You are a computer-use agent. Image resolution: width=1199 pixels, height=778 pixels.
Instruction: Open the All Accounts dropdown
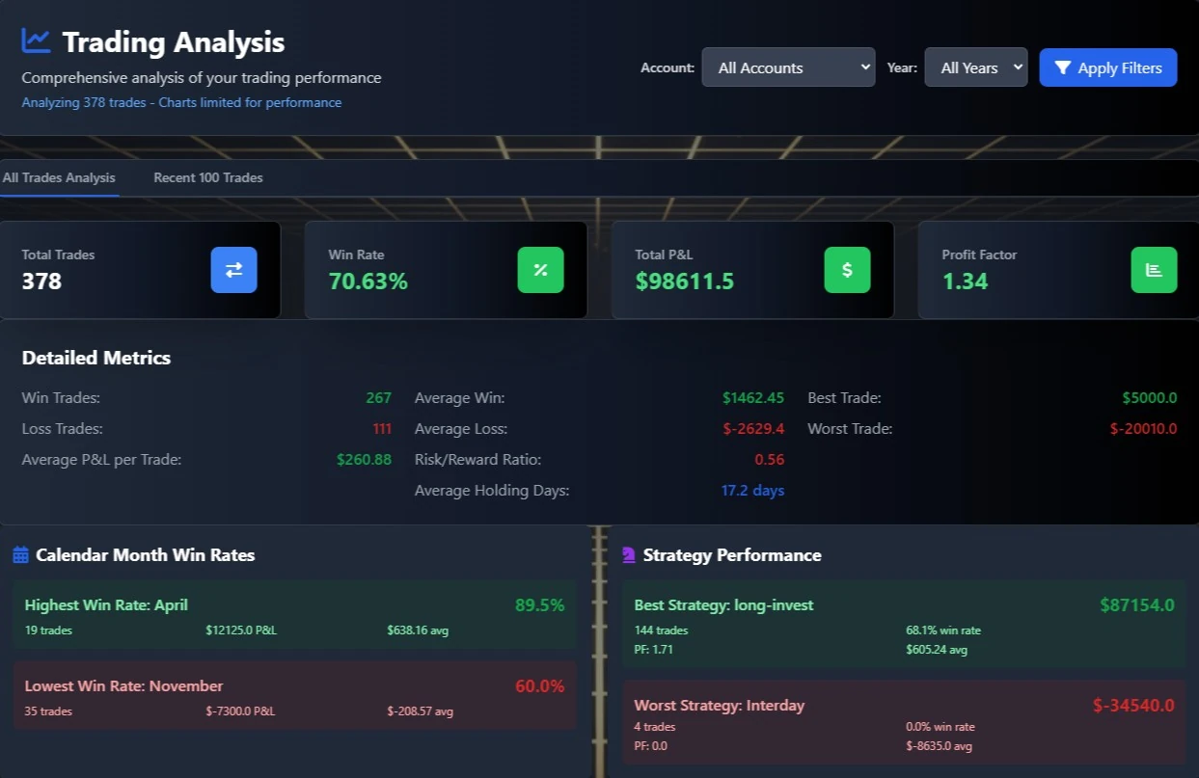tap(788, 67)
